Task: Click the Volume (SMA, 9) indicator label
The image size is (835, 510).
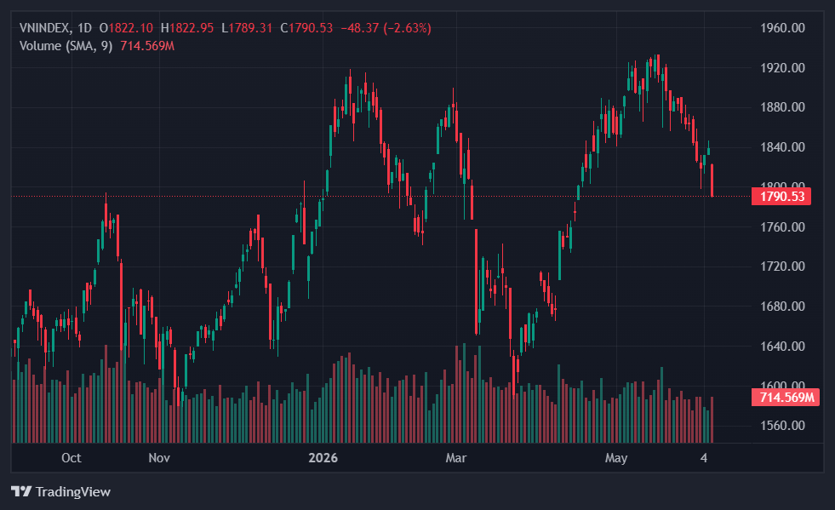Action: 66,46
